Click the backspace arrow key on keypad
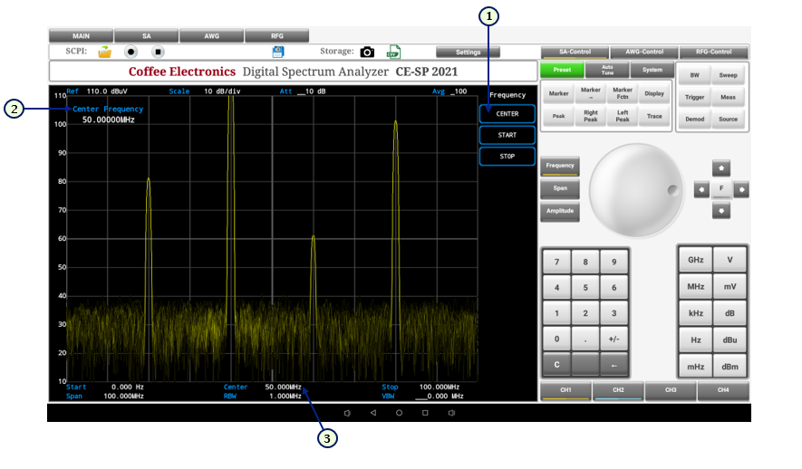This screenshot has width=802, height=469. (614, 365)
